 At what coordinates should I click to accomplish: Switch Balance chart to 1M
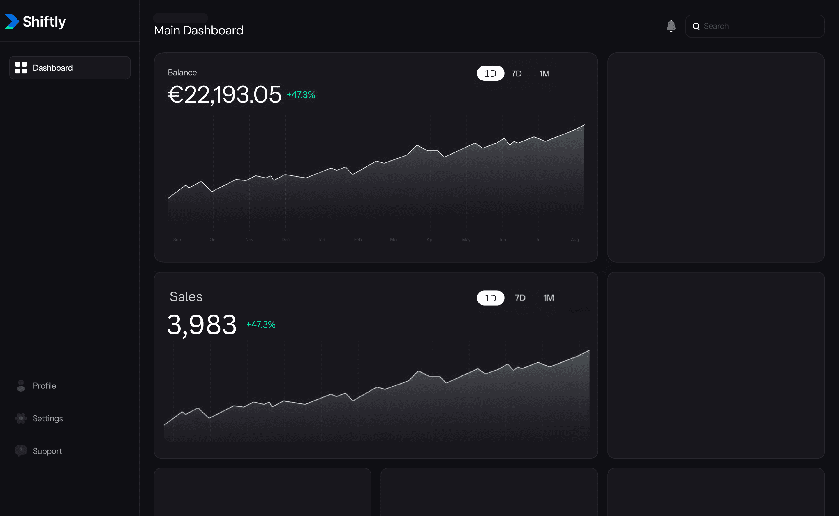(x=544, y=73)
